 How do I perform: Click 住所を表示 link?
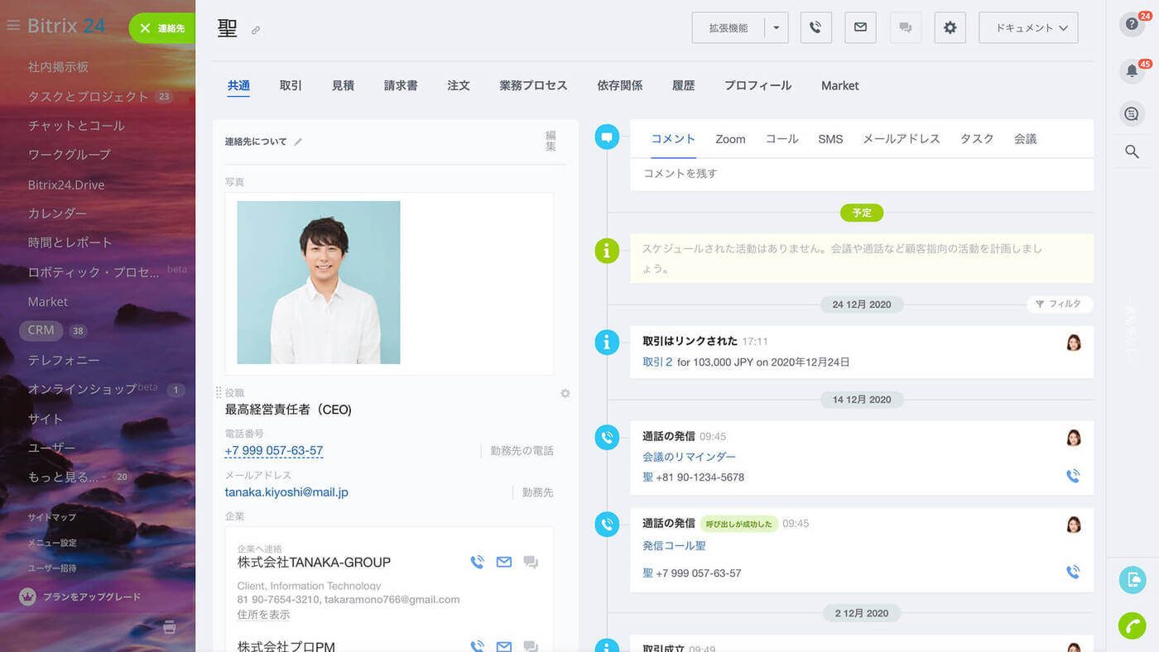[263, 615]
